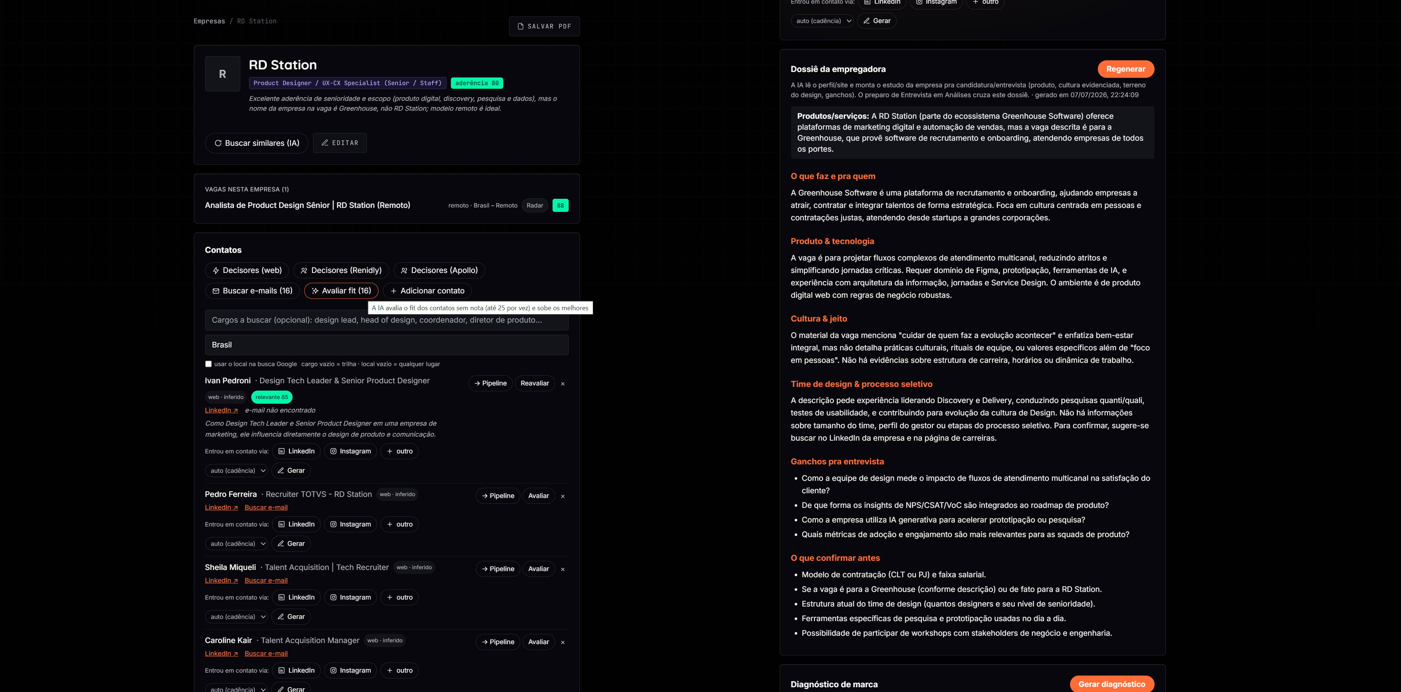Mark Instagram contact channel for Pedro Ferreira
The image size is (1401, 692).
350,525
